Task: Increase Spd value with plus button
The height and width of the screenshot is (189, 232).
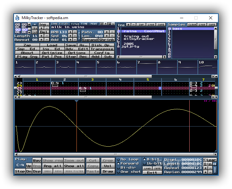Action: (70, 36)
